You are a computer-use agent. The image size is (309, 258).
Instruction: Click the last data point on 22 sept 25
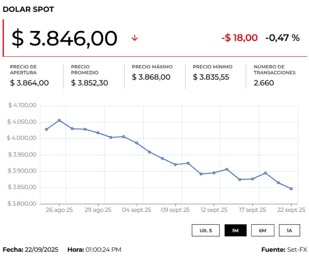tap(291, 189)
